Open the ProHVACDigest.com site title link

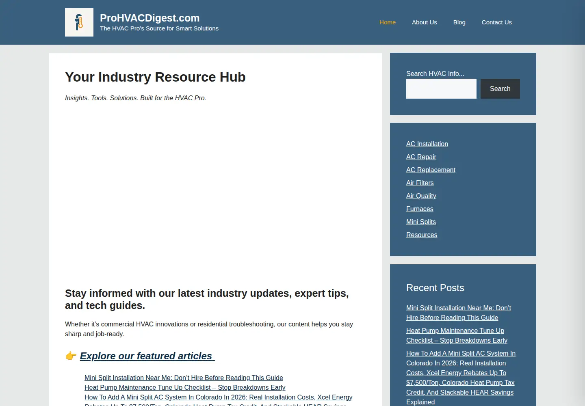pos(150,18)
